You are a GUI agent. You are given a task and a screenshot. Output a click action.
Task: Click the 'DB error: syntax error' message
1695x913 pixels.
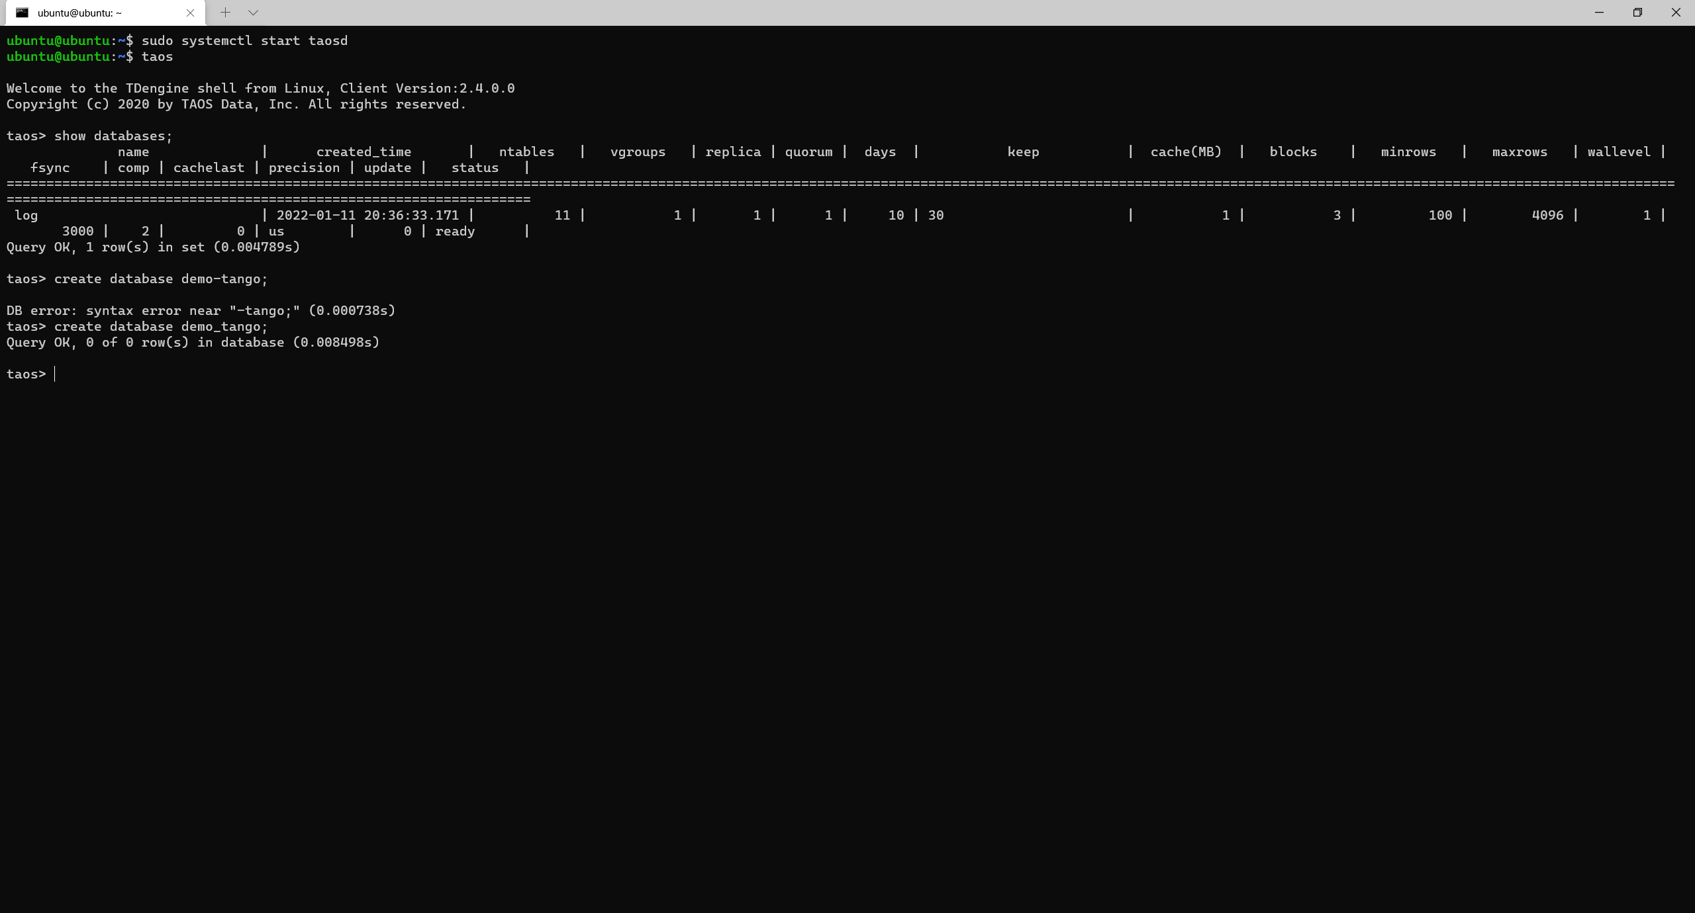click(201, 311)
